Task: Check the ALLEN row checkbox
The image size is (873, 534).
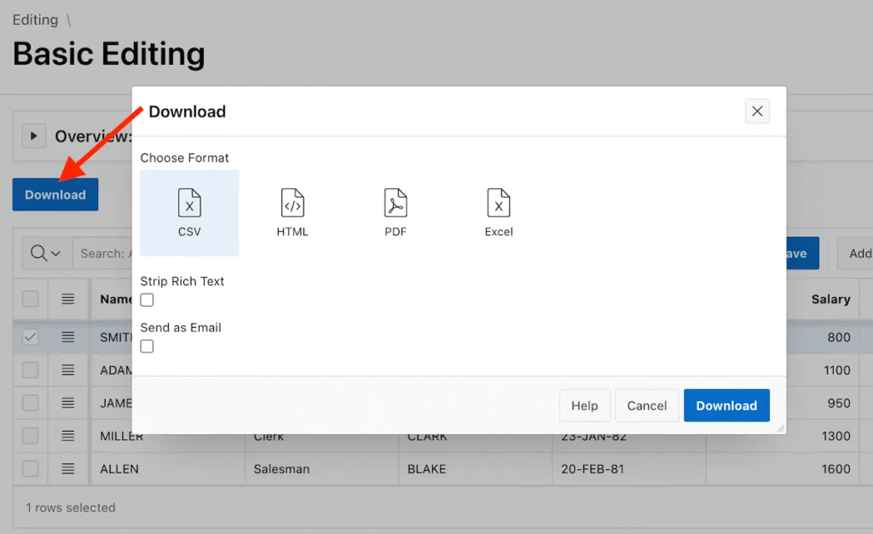Action: 31,468
